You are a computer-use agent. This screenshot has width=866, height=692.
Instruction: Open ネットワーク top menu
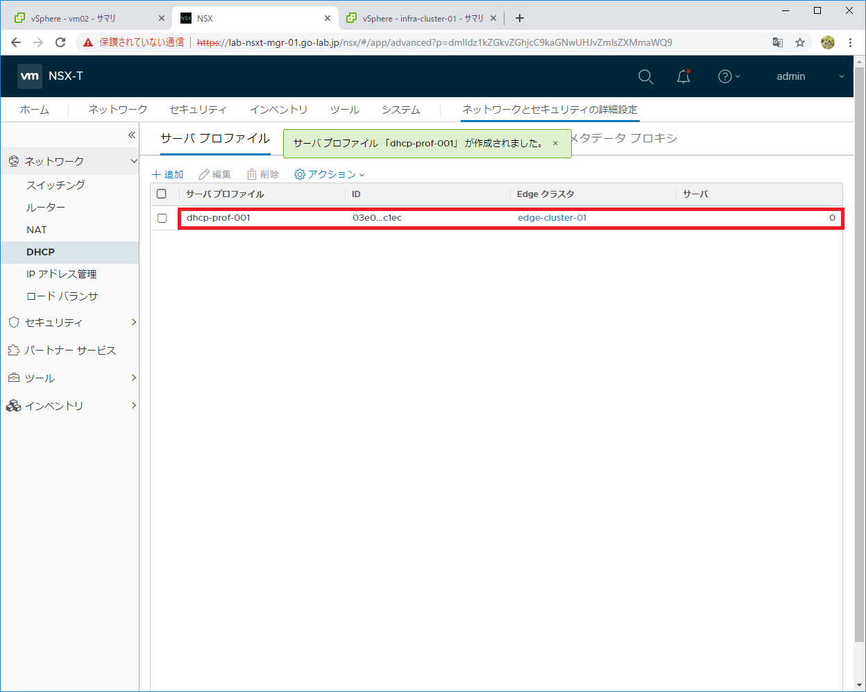point(118,110)
